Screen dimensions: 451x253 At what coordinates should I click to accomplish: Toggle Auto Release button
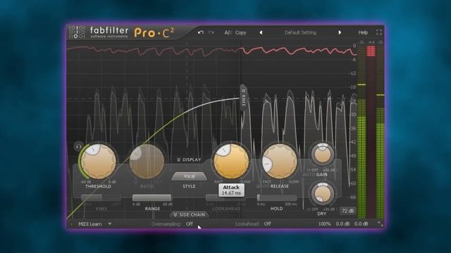tap(263, 186)
